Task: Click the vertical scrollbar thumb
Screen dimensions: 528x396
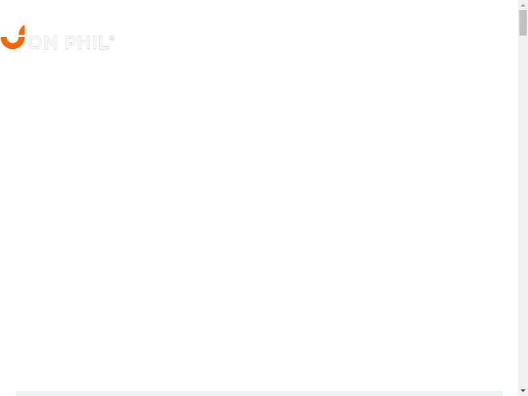Action: [x=523, y=22]
